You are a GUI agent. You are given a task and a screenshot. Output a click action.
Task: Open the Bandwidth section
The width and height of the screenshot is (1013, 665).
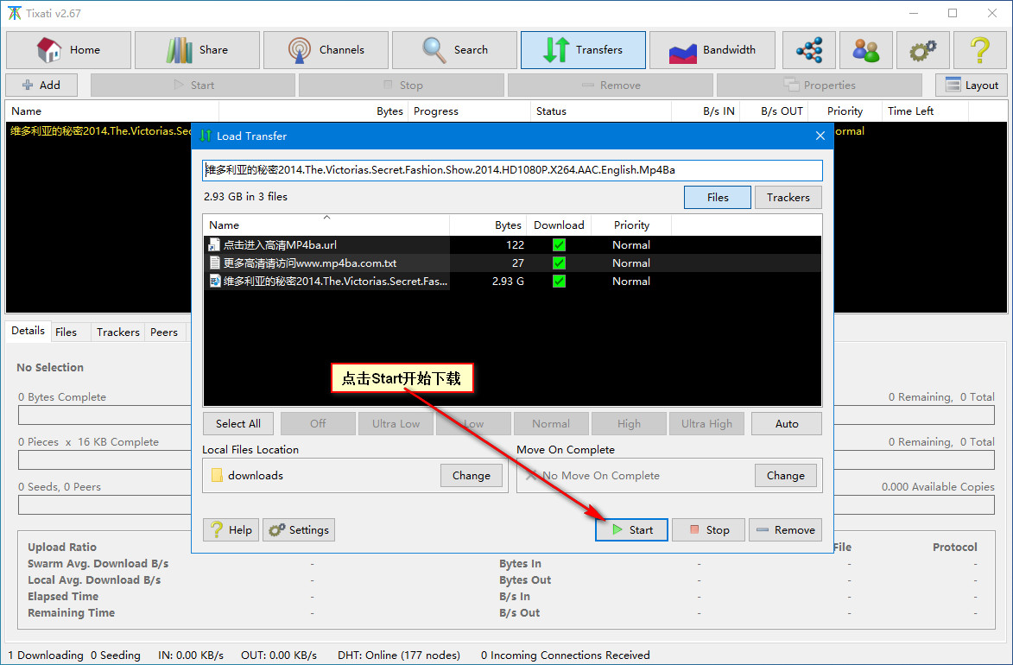712,50
